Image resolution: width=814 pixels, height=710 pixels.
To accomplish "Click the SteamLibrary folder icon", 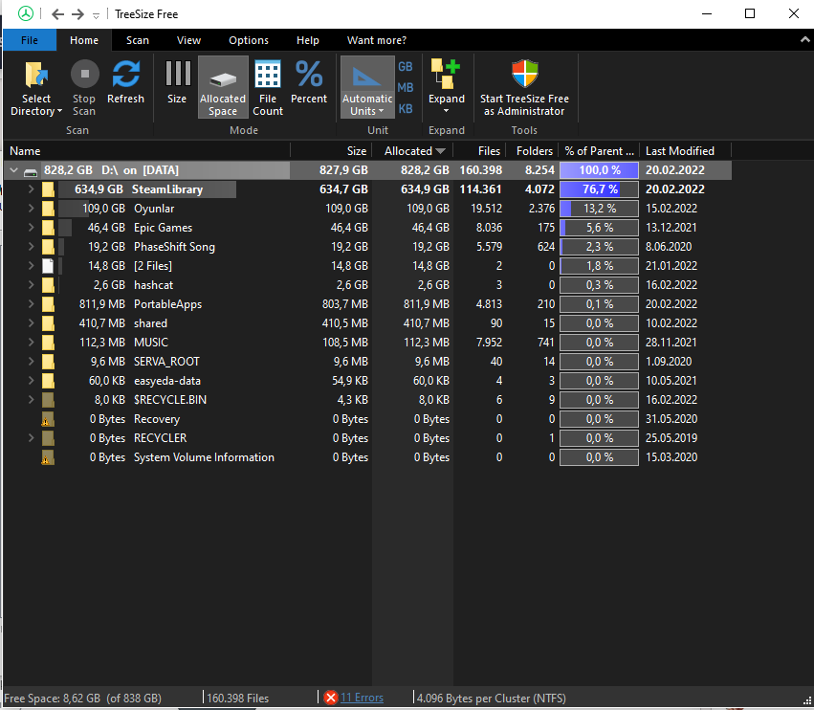I will point(48,189).
